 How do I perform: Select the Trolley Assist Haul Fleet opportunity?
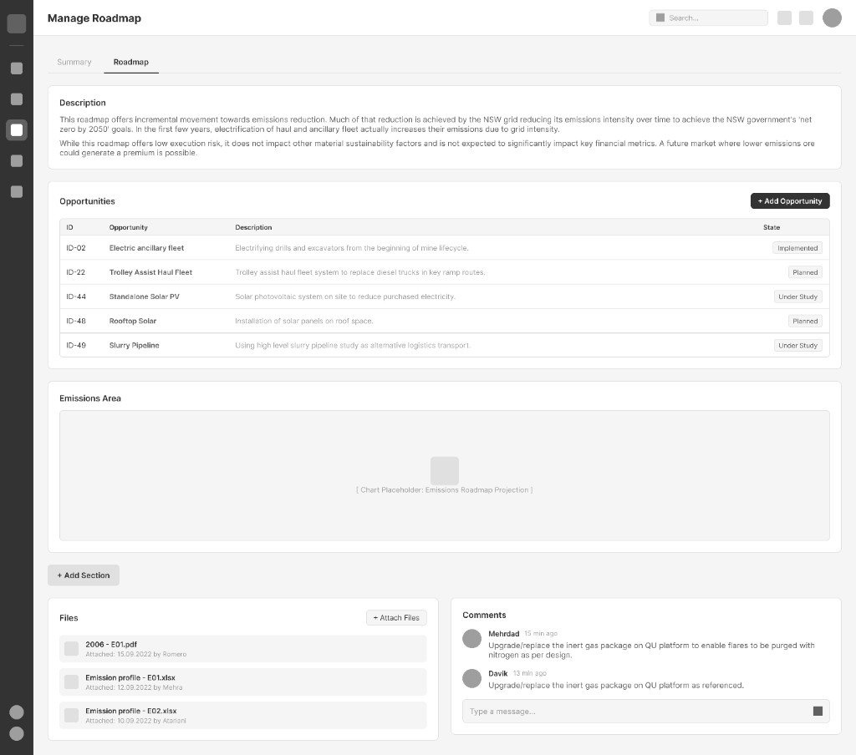pyautogui.click(x=150, y=272)
